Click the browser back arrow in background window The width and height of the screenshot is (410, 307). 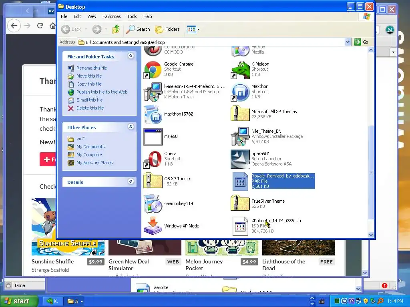pos(14,26)
